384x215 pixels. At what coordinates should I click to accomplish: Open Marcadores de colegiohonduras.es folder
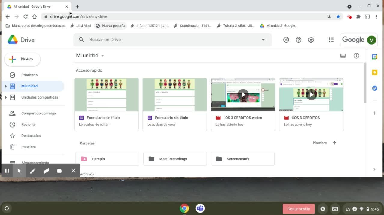tap(35, 26)
